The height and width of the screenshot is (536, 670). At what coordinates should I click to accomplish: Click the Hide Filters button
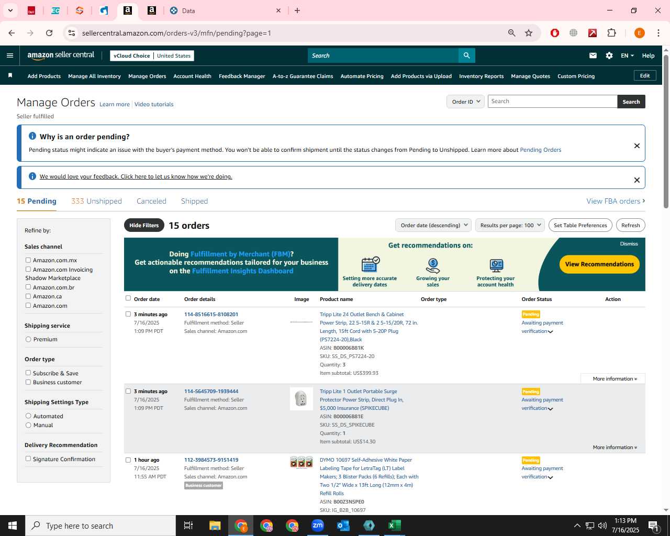tap(144, 226)
